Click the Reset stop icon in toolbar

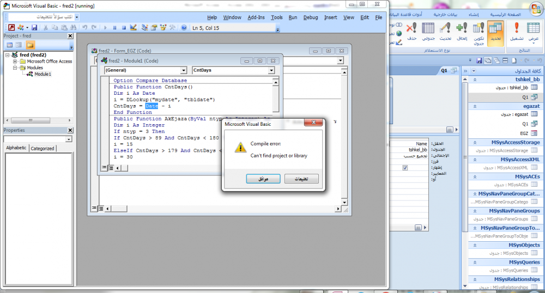[x=124, y=27]
